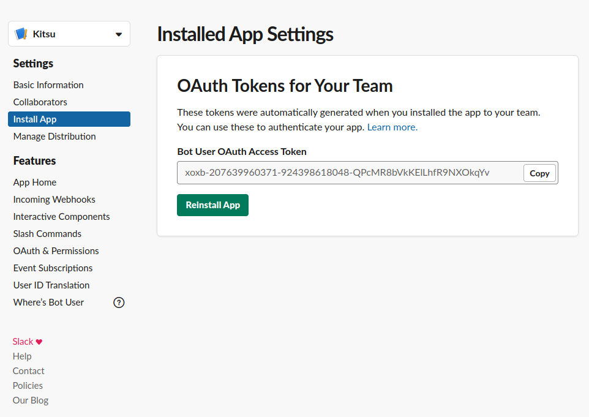
Task: Open the Slash Commands settings
Action: pyautogui.click(x=47, y=233)
